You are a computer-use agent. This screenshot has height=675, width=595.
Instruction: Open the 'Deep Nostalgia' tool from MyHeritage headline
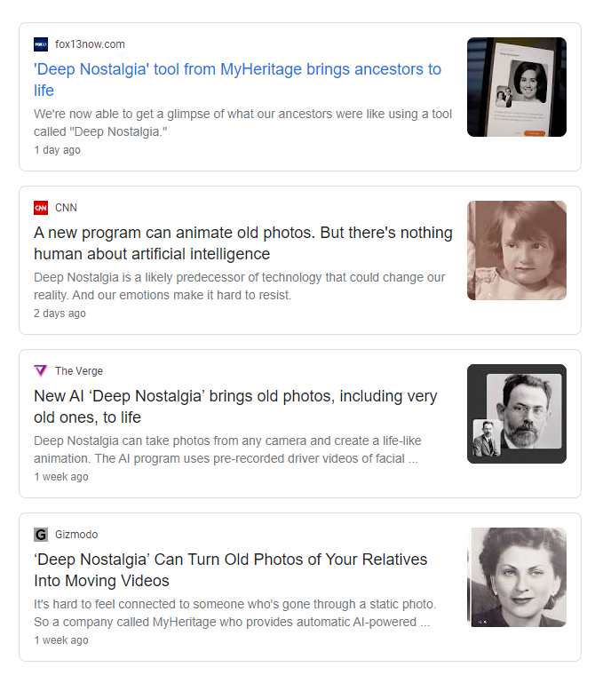tap(238, 80)
